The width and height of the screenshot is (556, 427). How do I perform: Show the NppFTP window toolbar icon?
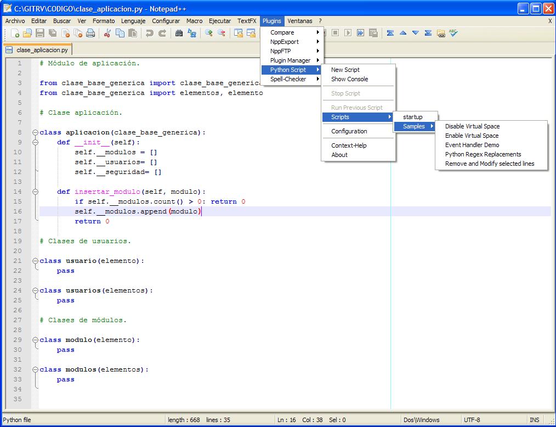point(441,33)
